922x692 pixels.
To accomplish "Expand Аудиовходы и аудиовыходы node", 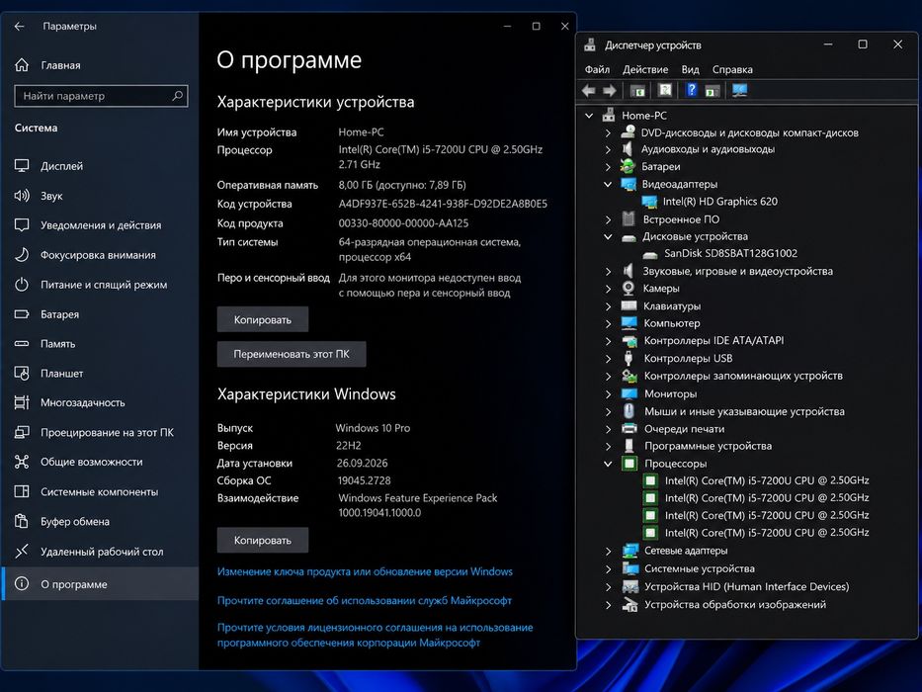I will point(608,150).
